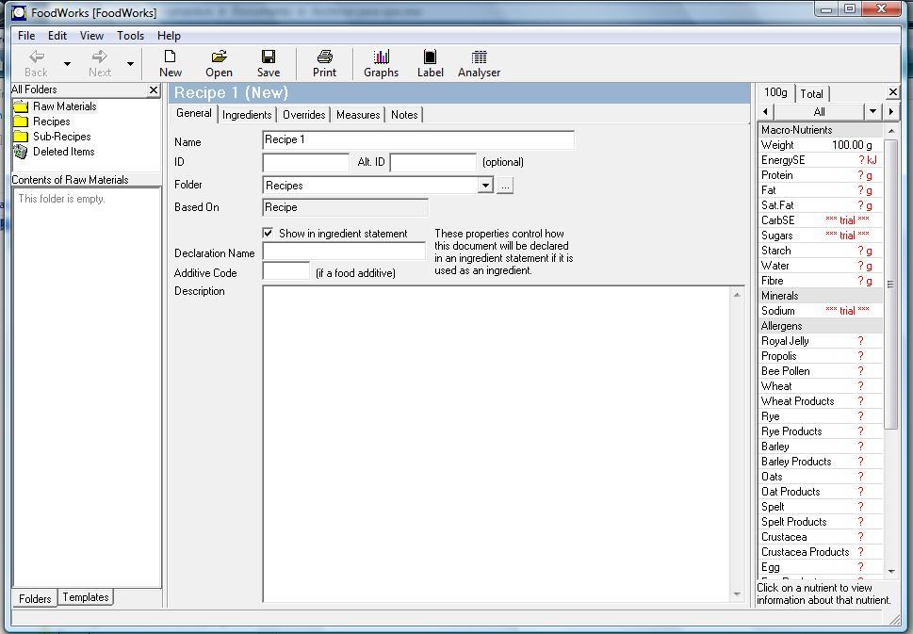Uncheck Show in ingredient statement
The image size is (913, 634).
(269, 233)
